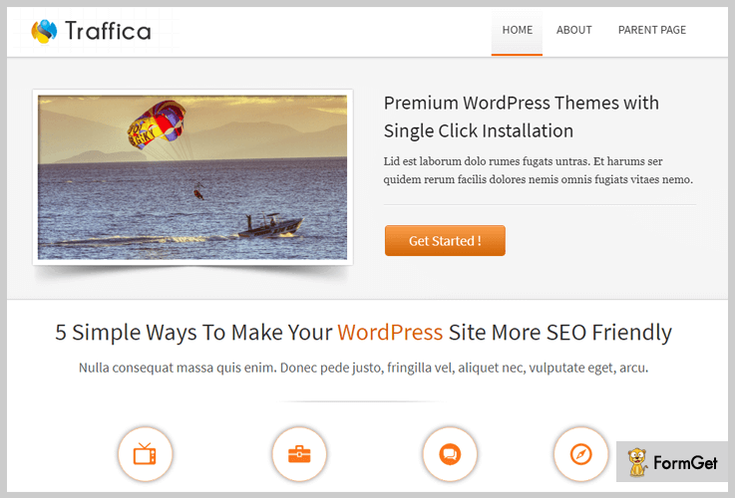The width and height of the screenshot is (735, 498).
Task: Click the FormGet watermark text
Action: (x=687, y=463)
